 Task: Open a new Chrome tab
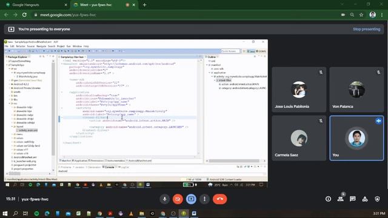point(144,5)
